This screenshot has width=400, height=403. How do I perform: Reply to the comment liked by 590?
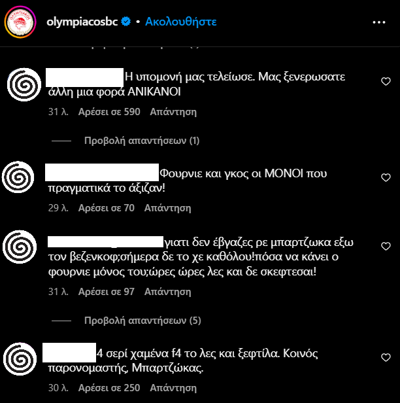pyautogui.click(x=173, y=112)
